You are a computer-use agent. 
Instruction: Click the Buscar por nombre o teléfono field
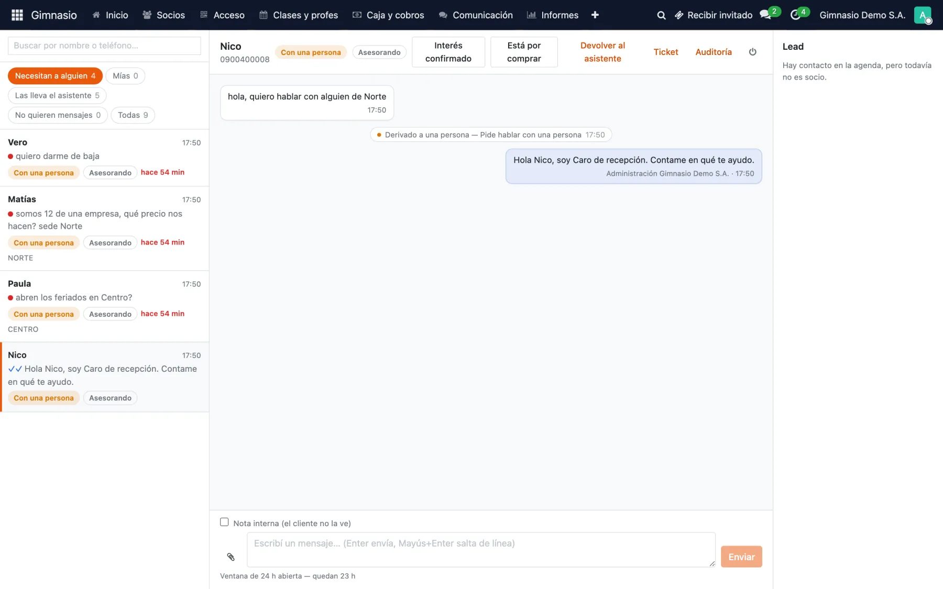[104, 46]
